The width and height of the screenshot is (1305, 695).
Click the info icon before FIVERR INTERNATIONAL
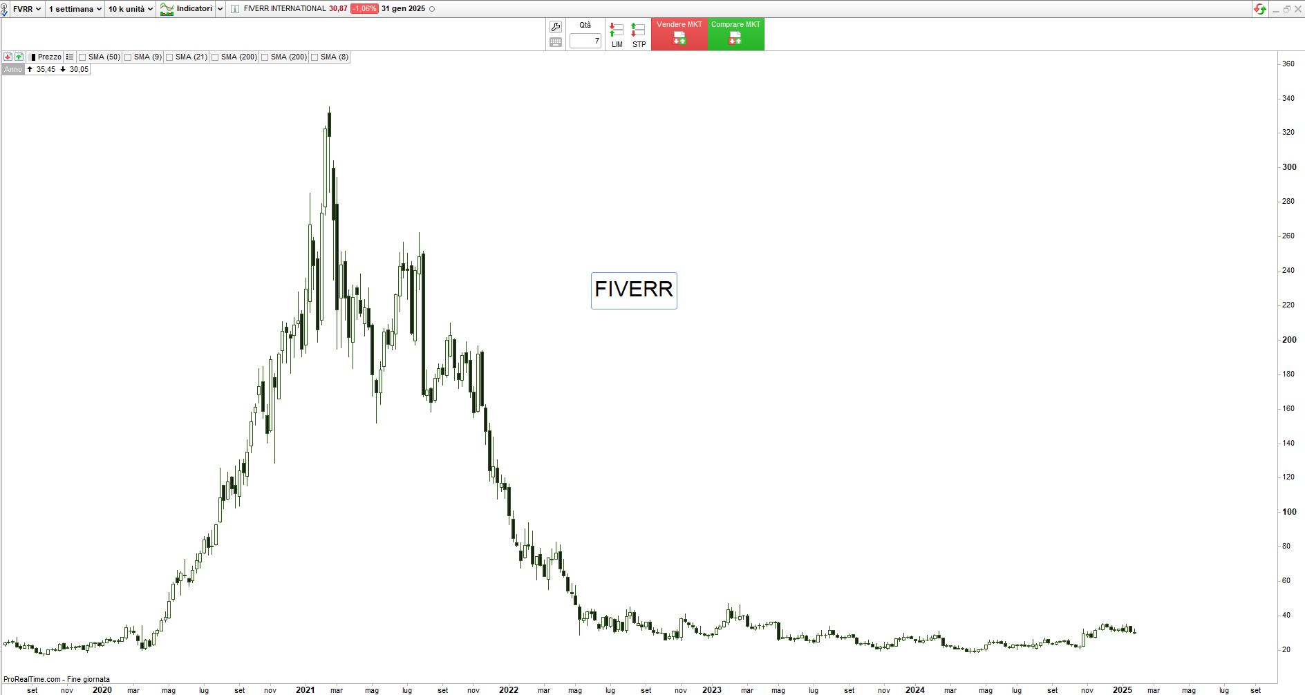(235, 9)
